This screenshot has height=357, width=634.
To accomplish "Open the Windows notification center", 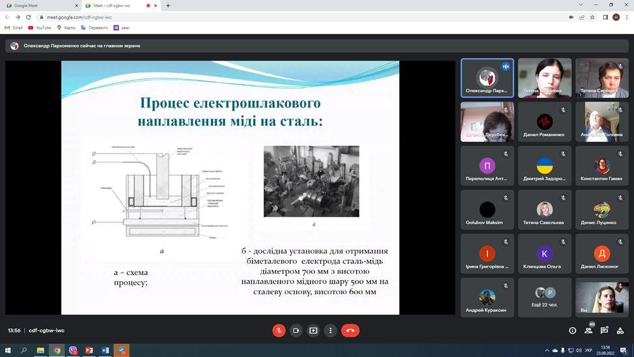I will 624,350.
